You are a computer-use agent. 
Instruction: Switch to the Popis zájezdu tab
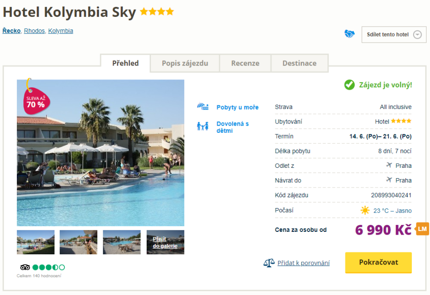point(185,63)
